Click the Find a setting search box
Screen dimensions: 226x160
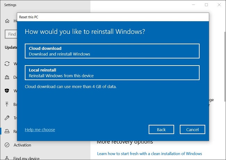pyautogui.click(x=11, y=34)
